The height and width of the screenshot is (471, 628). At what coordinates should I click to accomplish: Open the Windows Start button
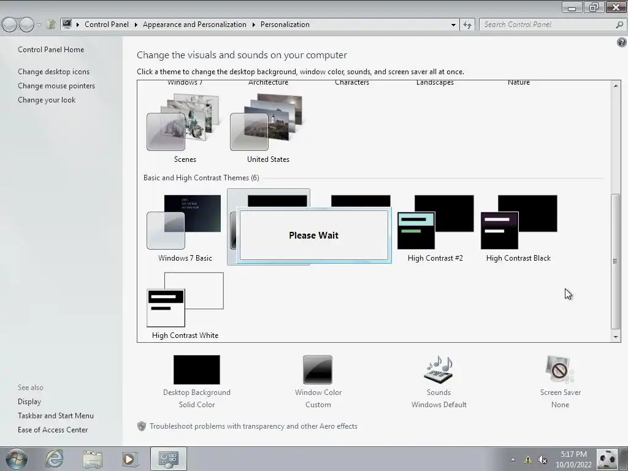(17, 459)
